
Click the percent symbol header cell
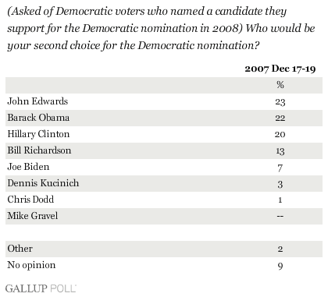[280, 85]
